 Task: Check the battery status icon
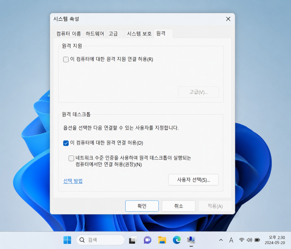[257, 240]
